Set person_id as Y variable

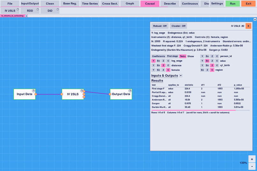pos(202,56)
